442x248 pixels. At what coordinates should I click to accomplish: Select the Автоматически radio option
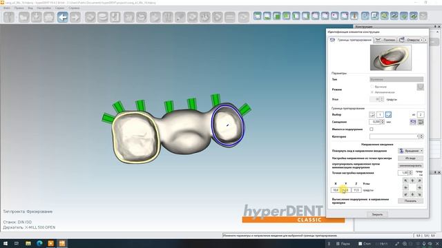[x=372, y=92]
